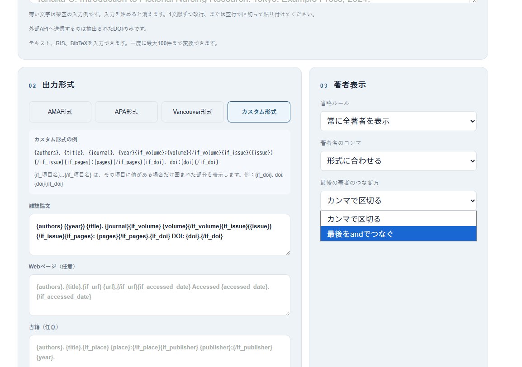The image size is (522, 367).
Task: Grab the Webページ textarea resize handle
Action: (x=288, y=313)
